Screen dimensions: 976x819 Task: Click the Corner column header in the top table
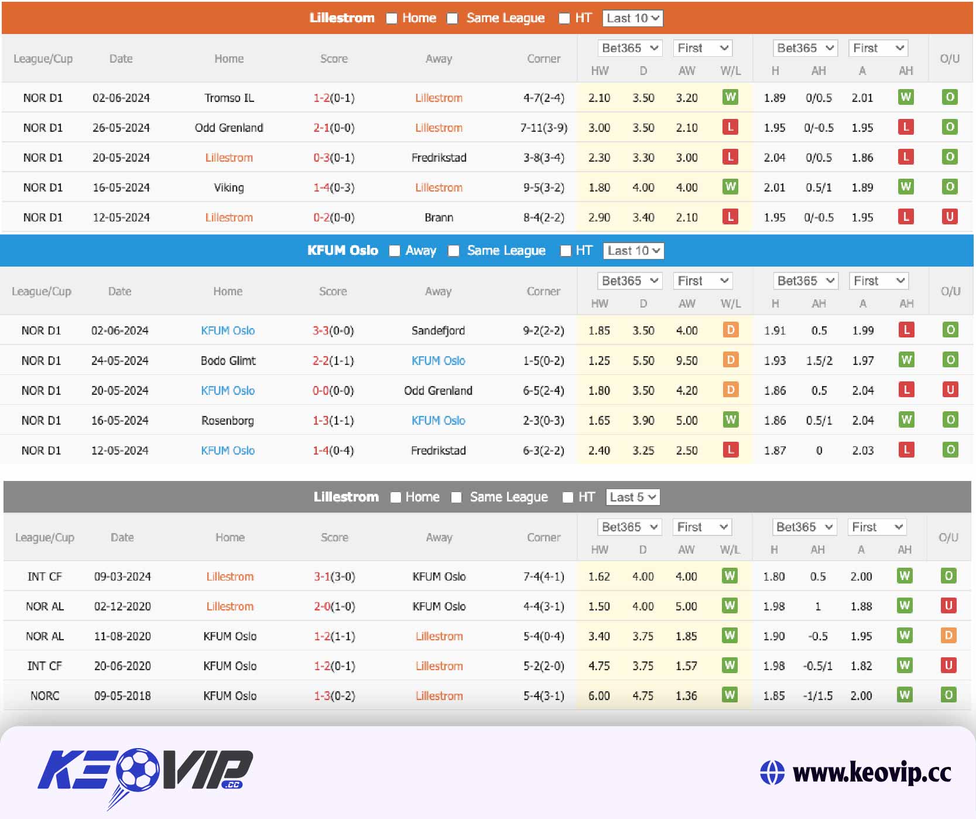click(x=543, y=59)
